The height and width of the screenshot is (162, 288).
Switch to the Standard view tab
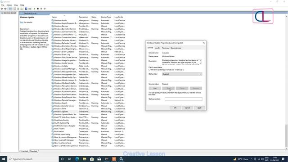tap(34, 151)
